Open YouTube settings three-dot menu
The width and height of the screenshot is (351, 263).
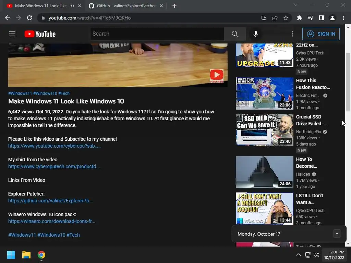[293, 34]
